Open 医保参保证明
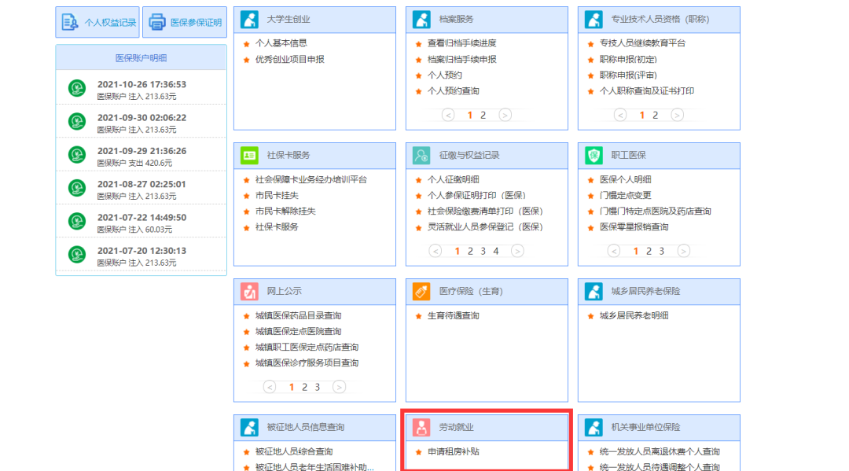This screenshot has width=849, height=471. click(x=184, y=21)
